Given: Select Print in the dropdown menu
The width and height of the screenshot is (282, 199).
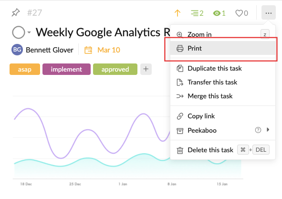Looking at the screenshot, I should (223, 48).
